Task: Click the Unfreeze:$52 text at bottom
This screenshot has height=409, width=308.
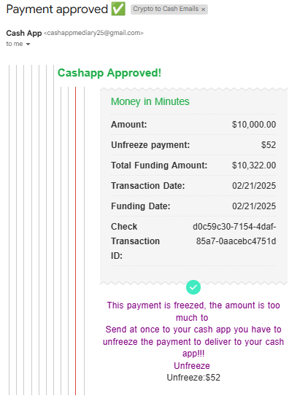Action: 193,378
